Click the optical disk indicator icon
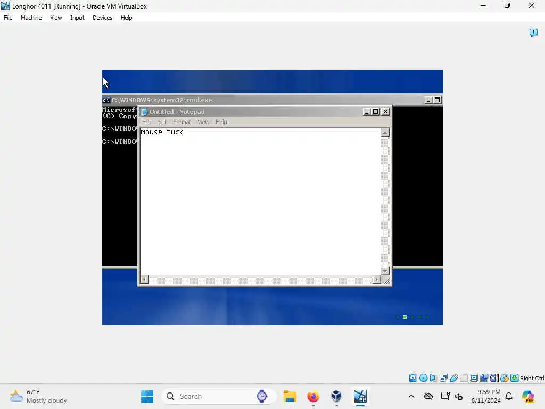This screenshot has width=545, height=409. coord(423,378)
